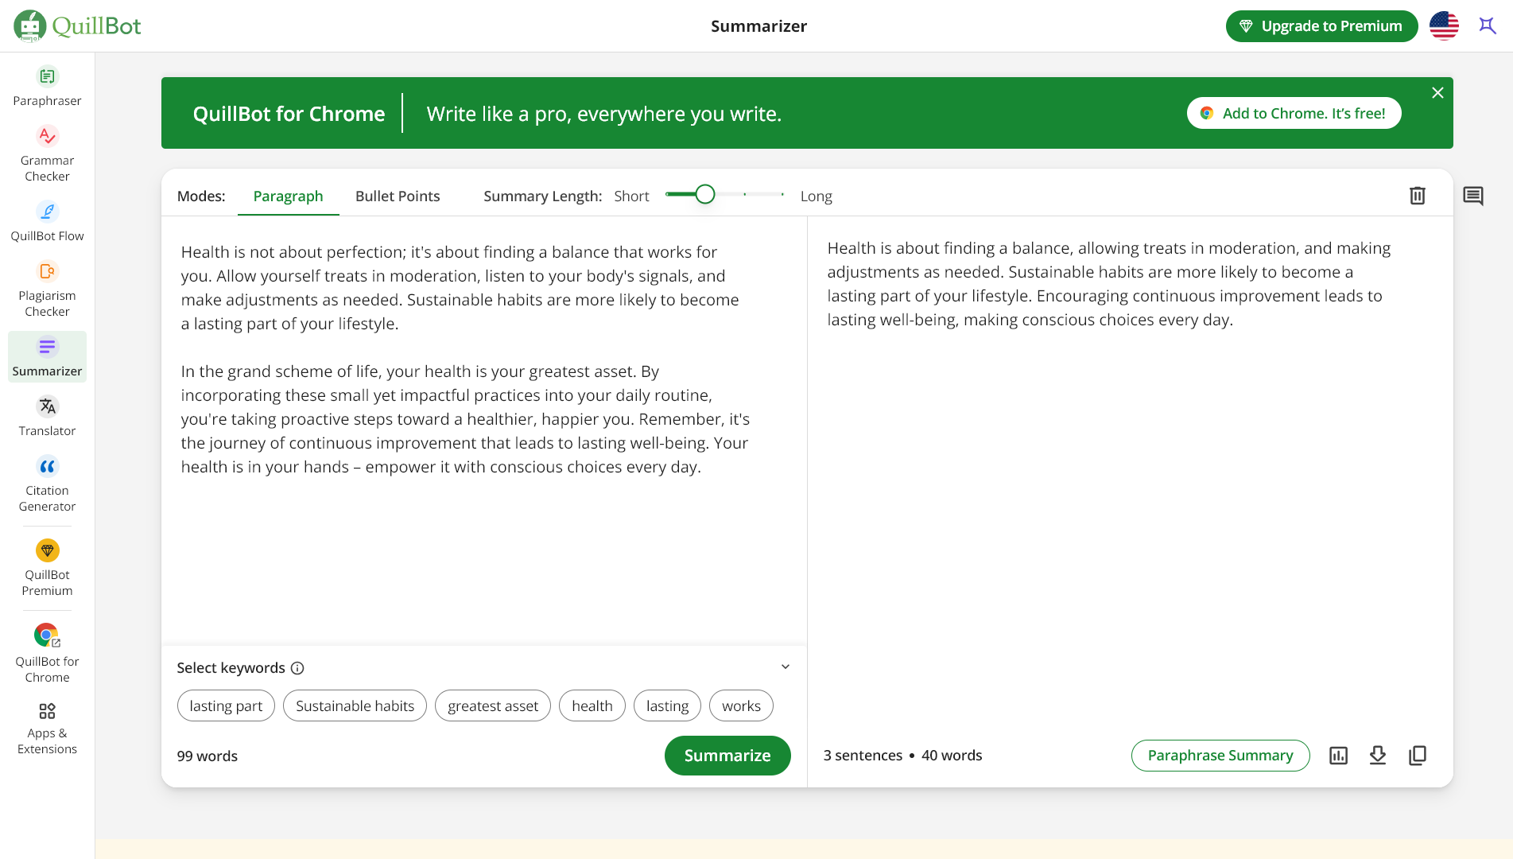
Task: Toggle the 'lasting part' keyword
Action: click(226, 705)
